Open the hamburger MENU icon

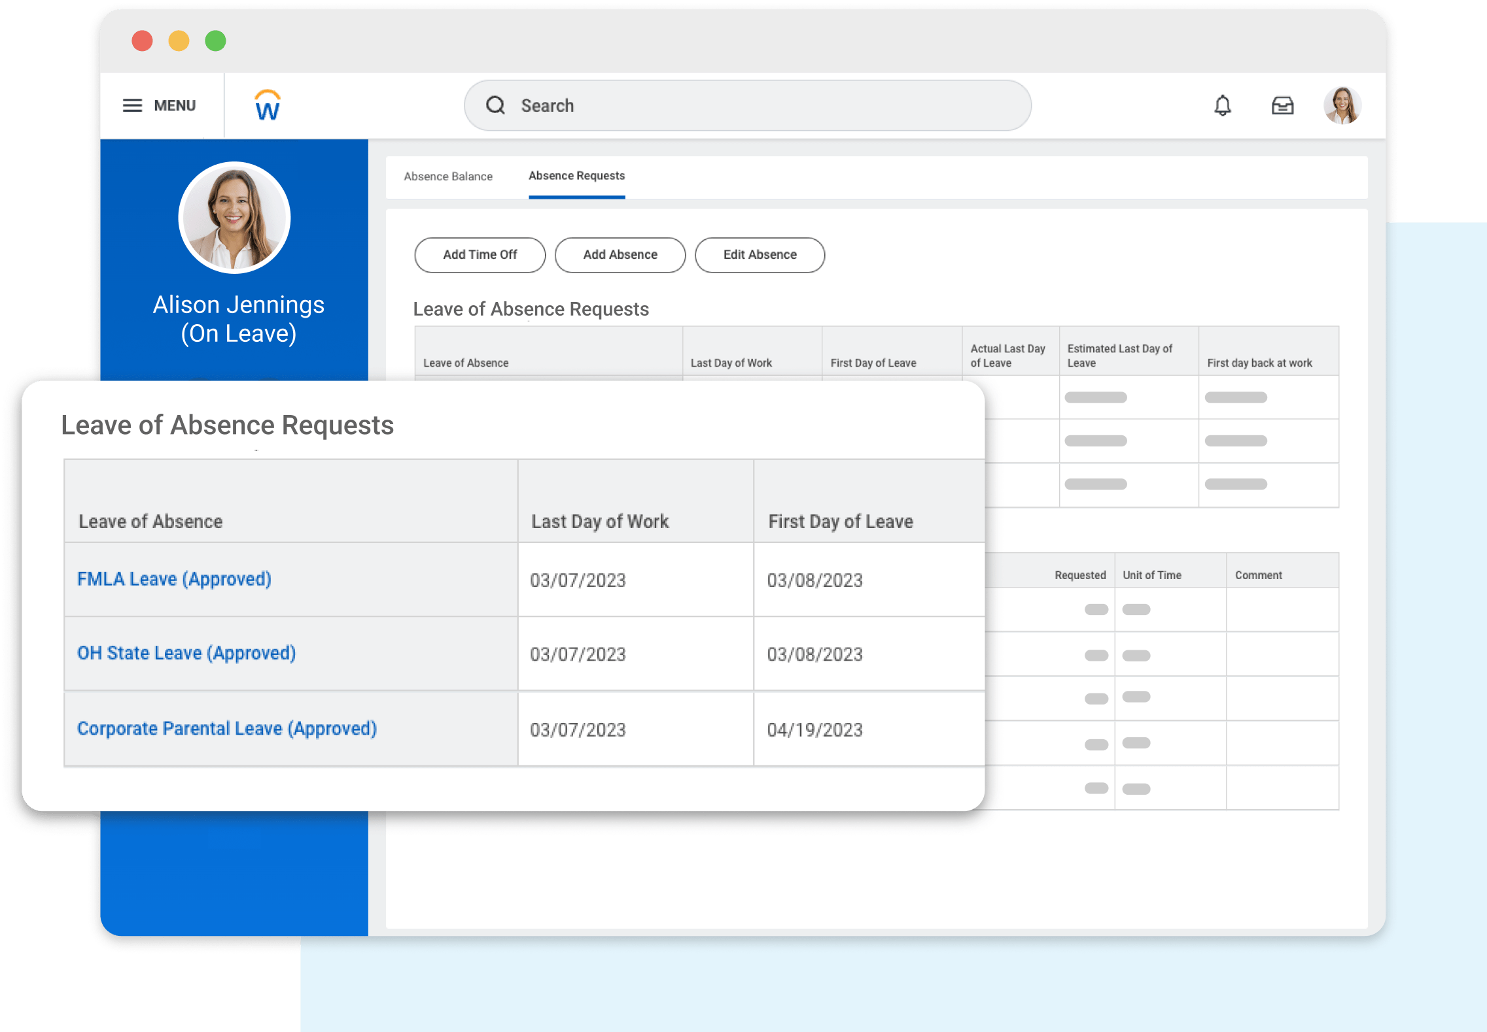[132, 105]
